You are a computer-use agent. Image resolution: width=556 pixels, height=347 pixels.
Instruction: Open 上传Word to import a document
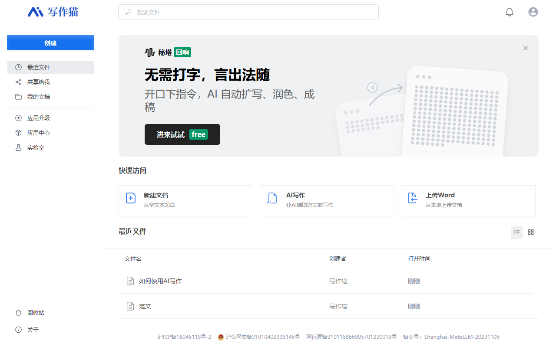pyautogui.click(x=468, y=200)
